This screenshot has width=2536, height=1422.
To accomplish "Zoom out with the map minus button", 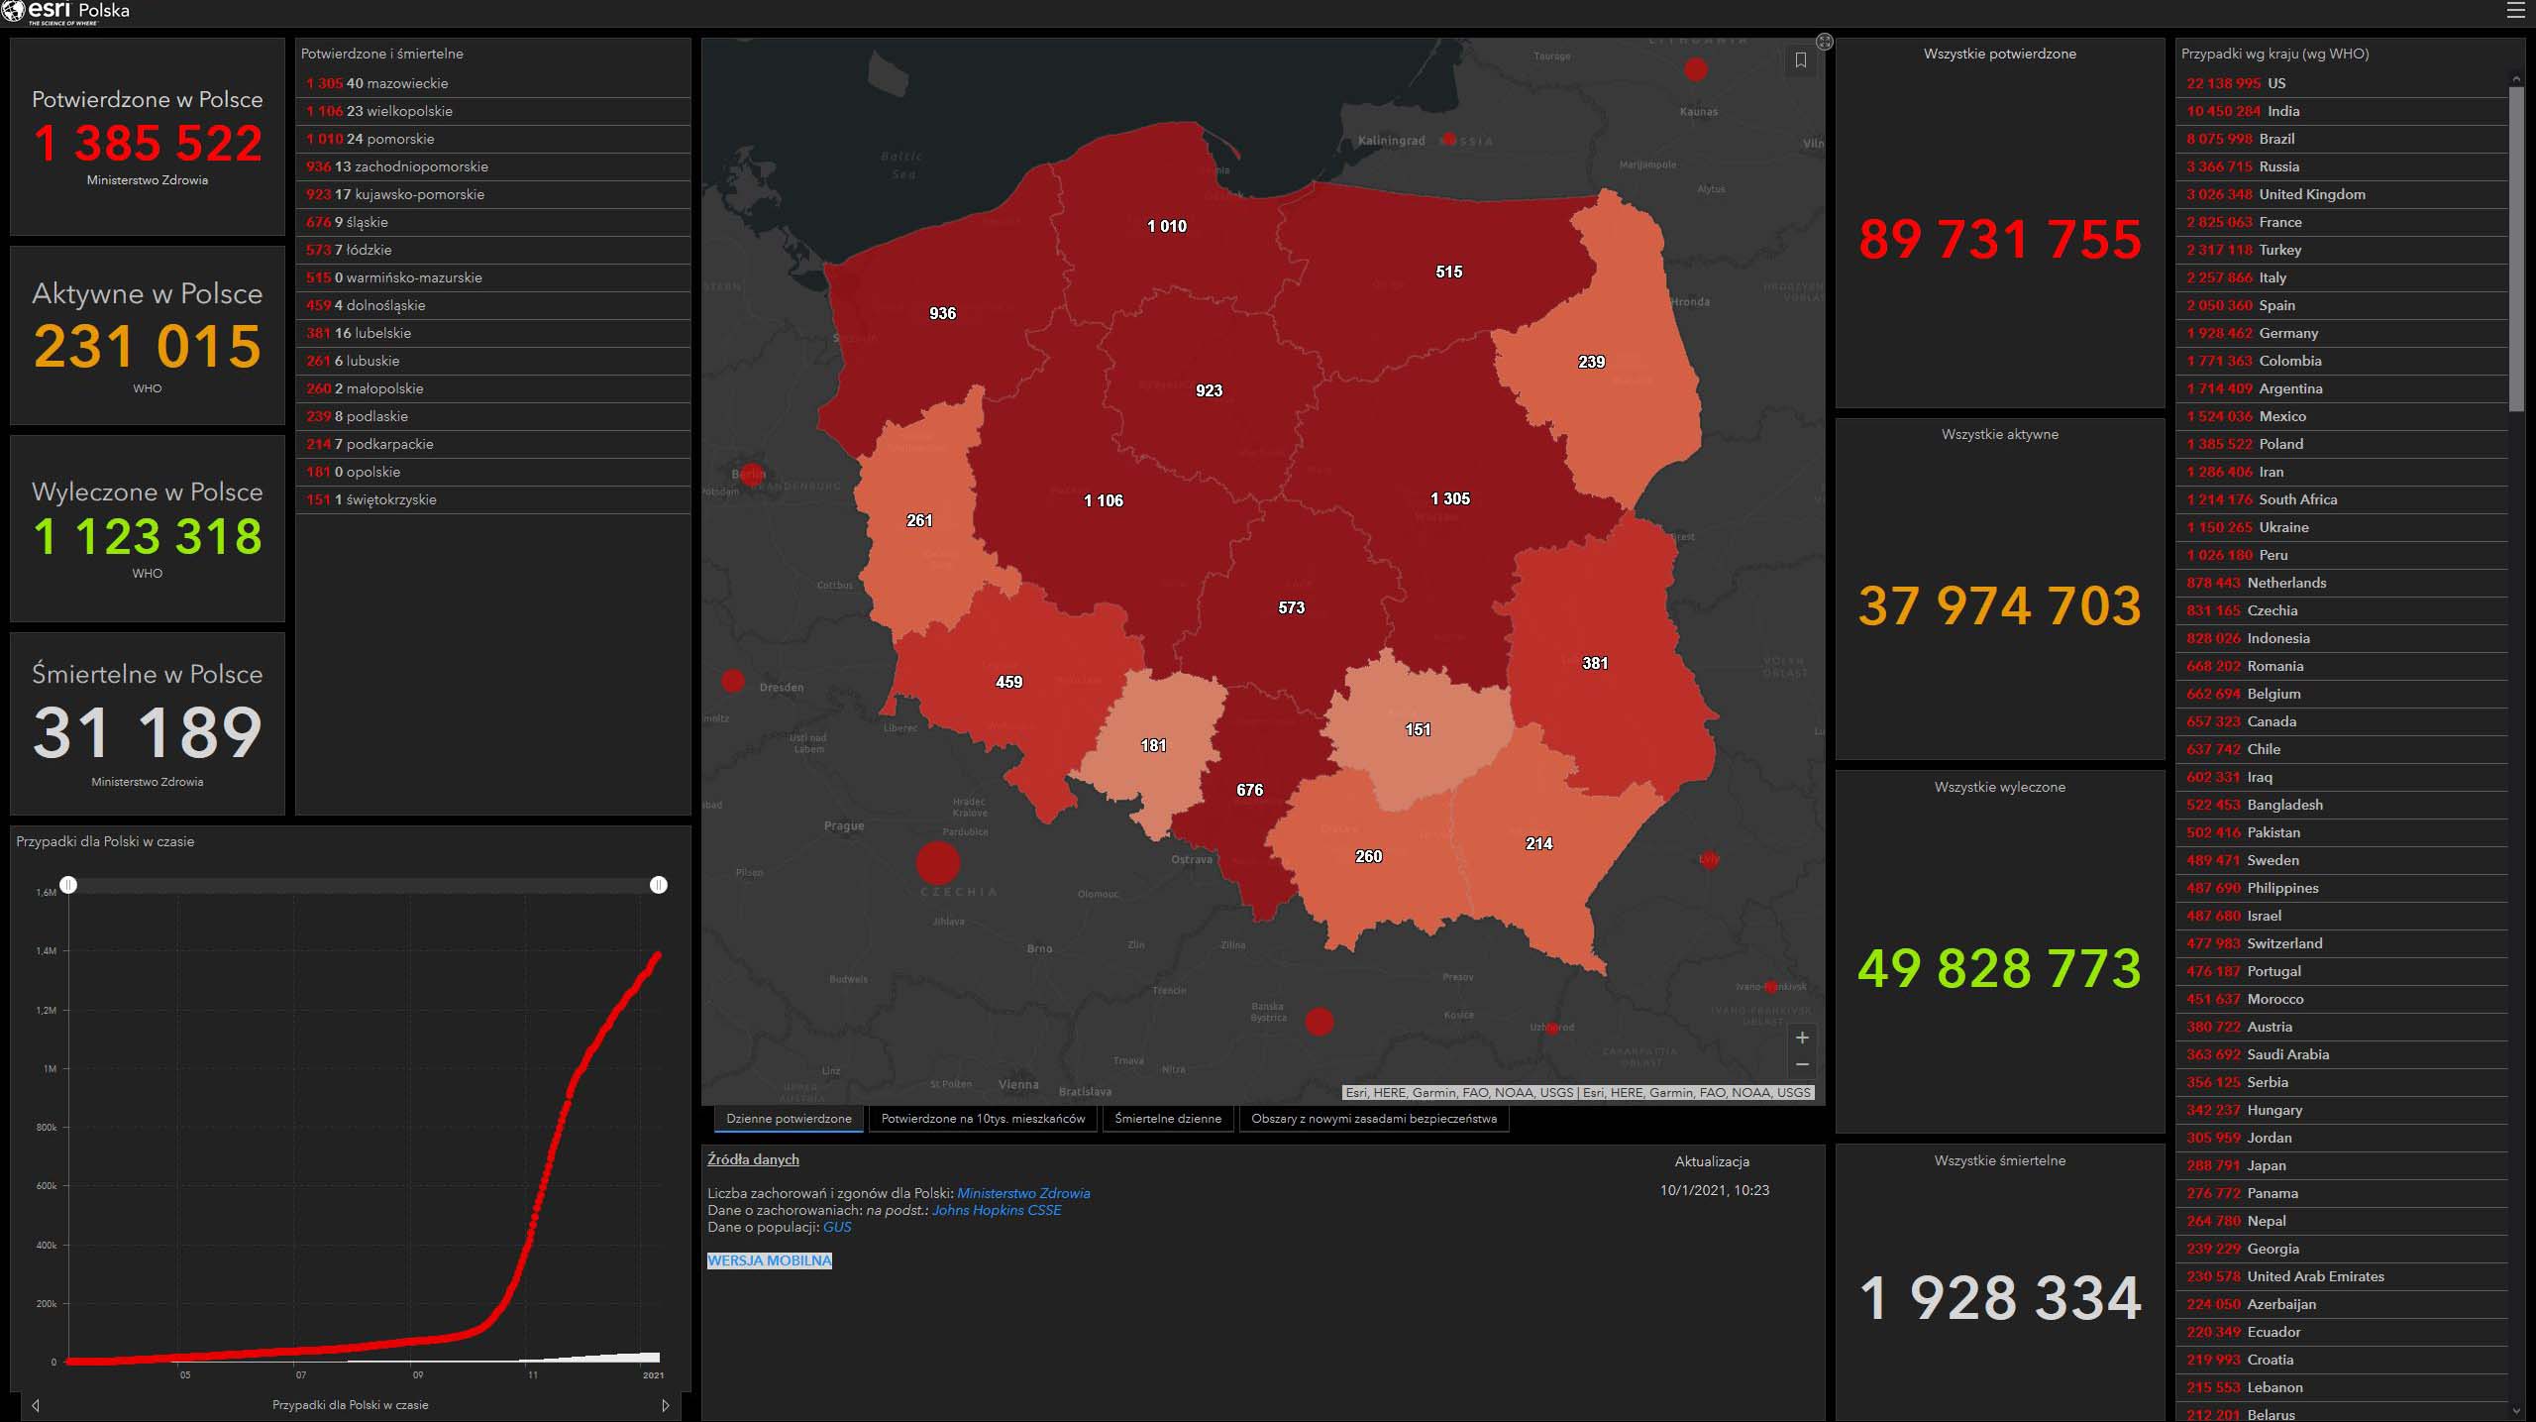I will (x=1802, y=1064).
